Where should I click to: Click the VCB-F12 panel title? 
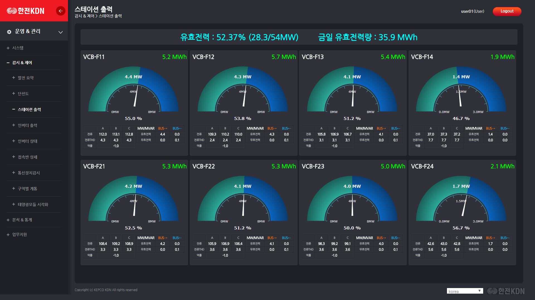203,57
